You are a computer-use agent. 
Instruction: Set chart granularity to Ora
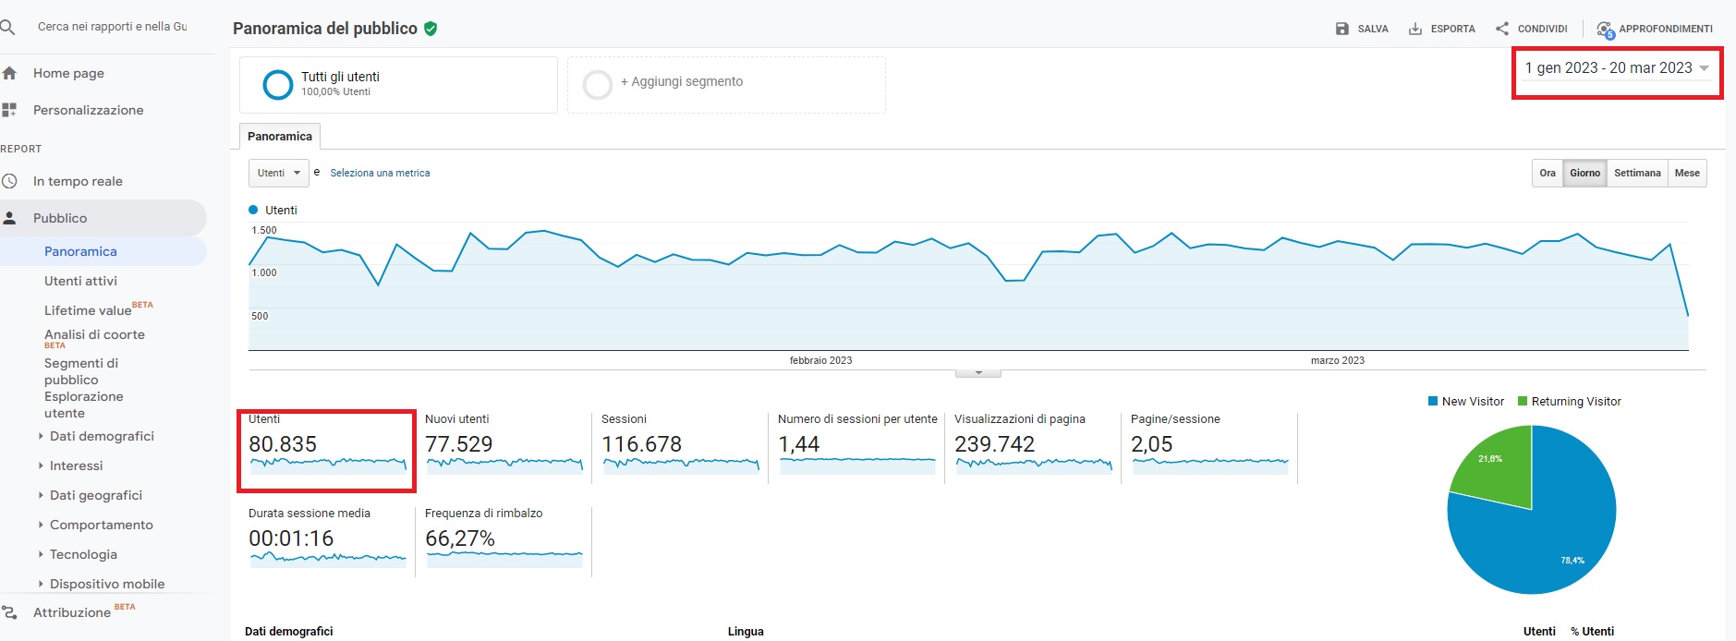point(1547,173)
